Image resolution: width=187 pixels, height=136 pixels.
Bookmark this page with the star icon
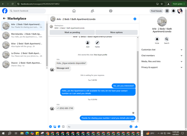coord(162,4)
